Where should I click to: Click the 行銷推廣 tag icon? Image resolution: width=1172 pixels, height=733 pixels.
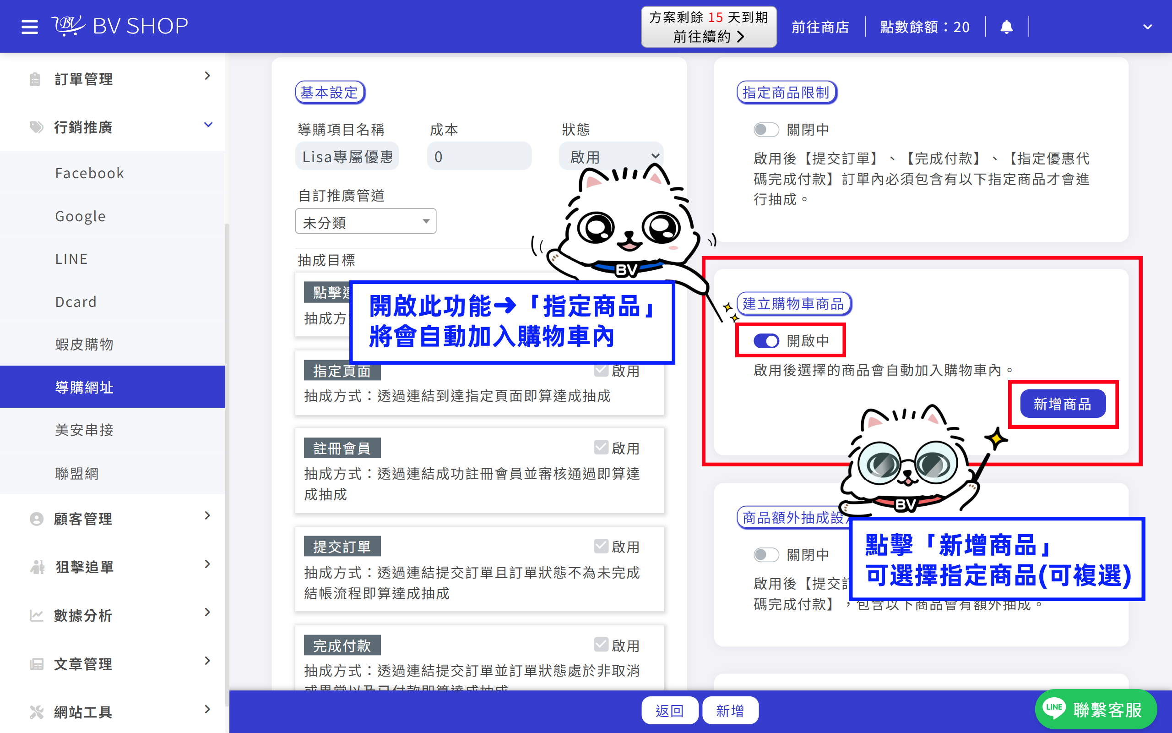point(36,127)
